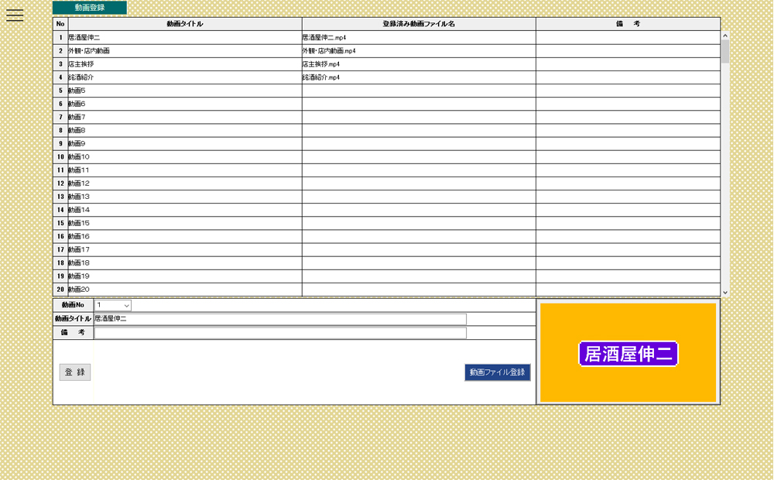Select title cell 店主挨拶 in row 3
Viewport: 774px width, 480px height.
(185, 64)
